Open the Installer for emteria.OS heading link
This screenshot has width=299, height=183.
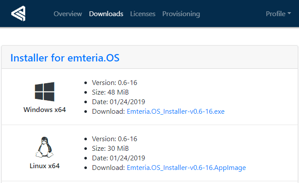(x=65, y=58)
